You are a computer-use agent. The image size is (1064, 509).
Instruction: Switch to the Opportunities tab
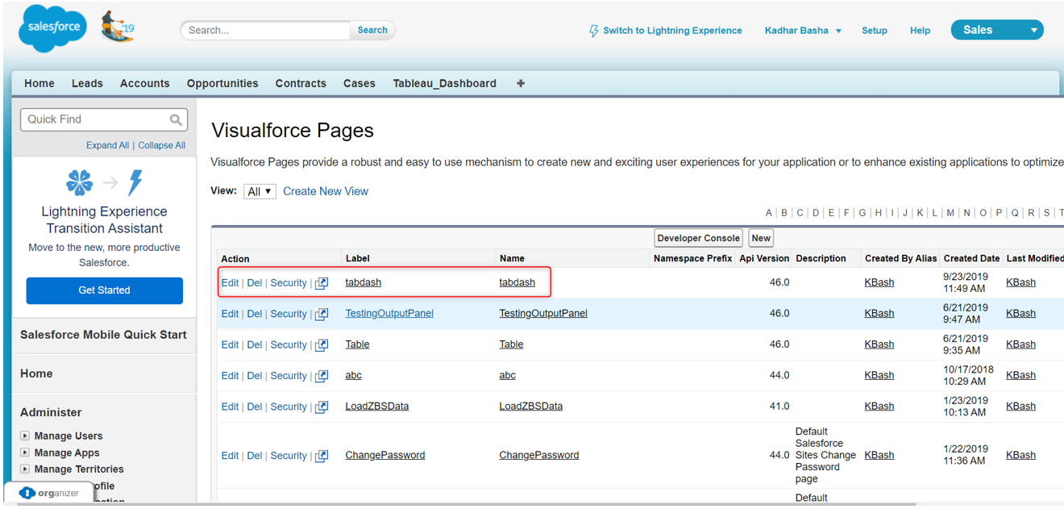click(222, 83)
